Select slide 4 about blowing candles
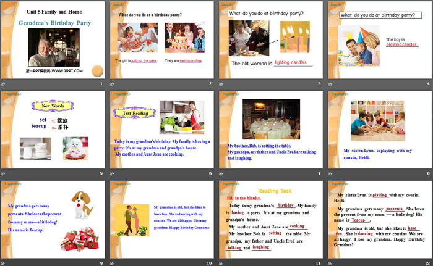 click(380, 39)
